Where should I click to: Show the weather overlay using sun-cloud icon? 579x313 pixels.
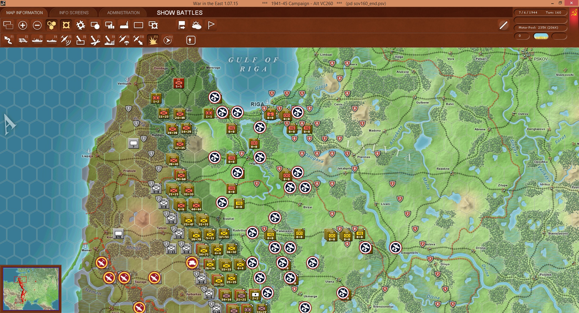(196, 25)
